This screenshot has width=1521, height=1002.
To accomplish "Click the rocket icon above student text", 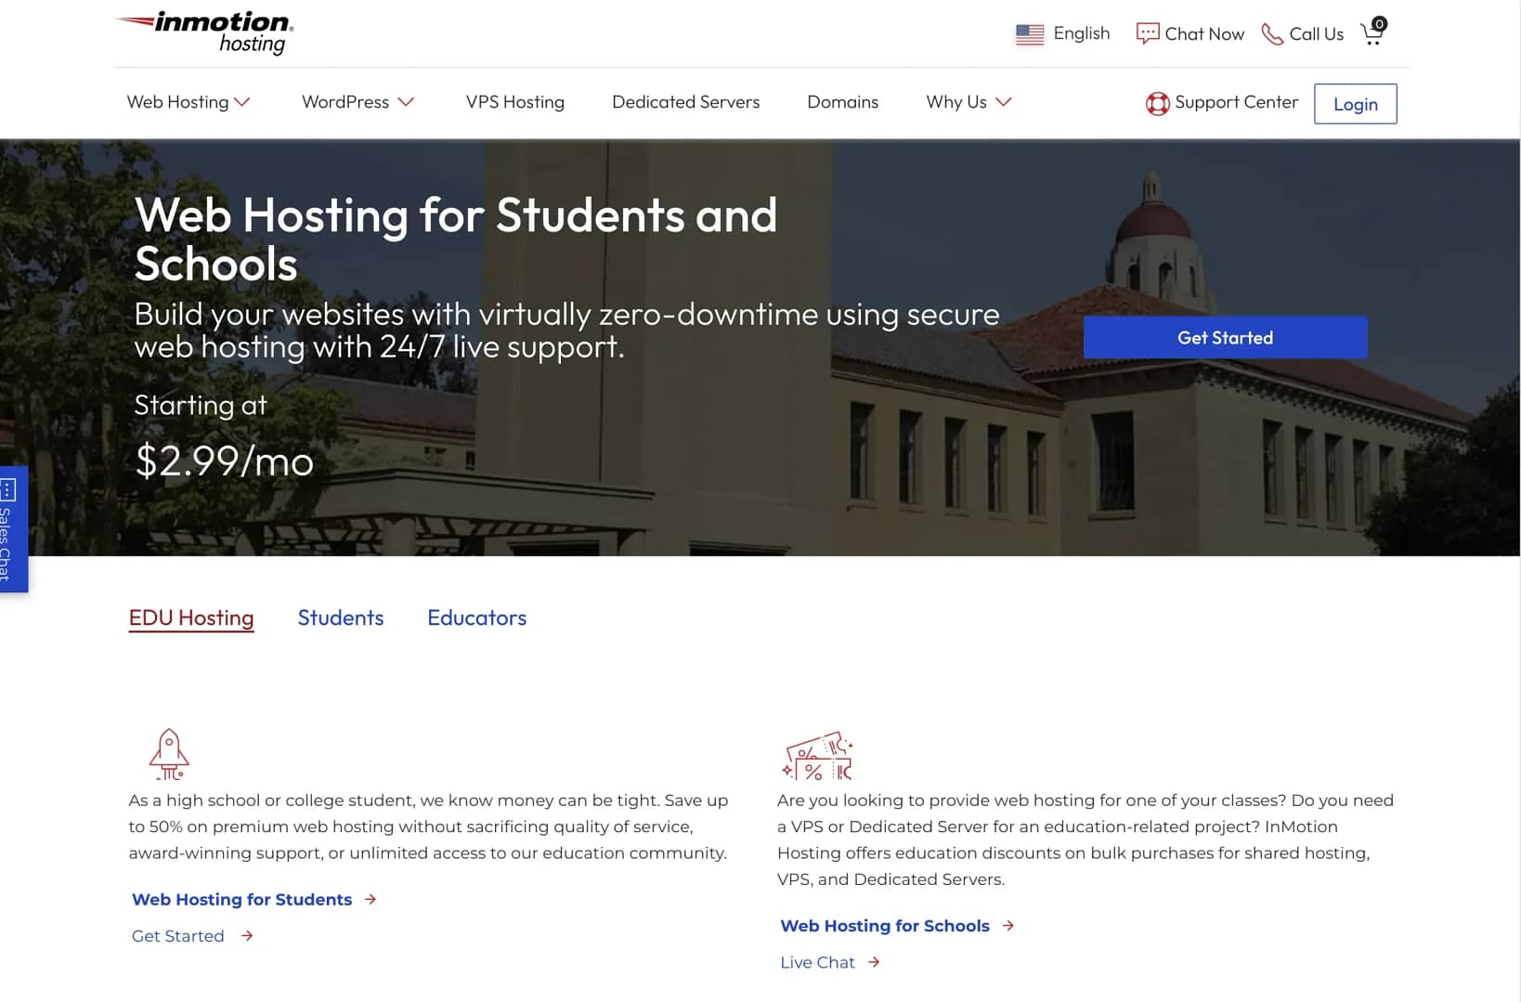I will (x=169, y=754).
